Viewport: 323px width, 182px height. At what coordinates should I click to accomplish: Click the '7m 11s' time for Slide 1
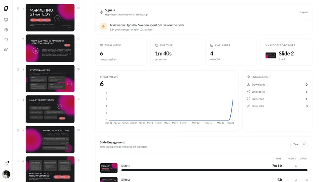(277, 166)
